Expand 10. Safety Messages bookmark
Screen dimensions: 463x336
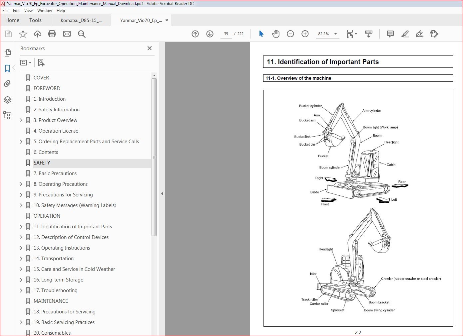click(x=21, y=205)
